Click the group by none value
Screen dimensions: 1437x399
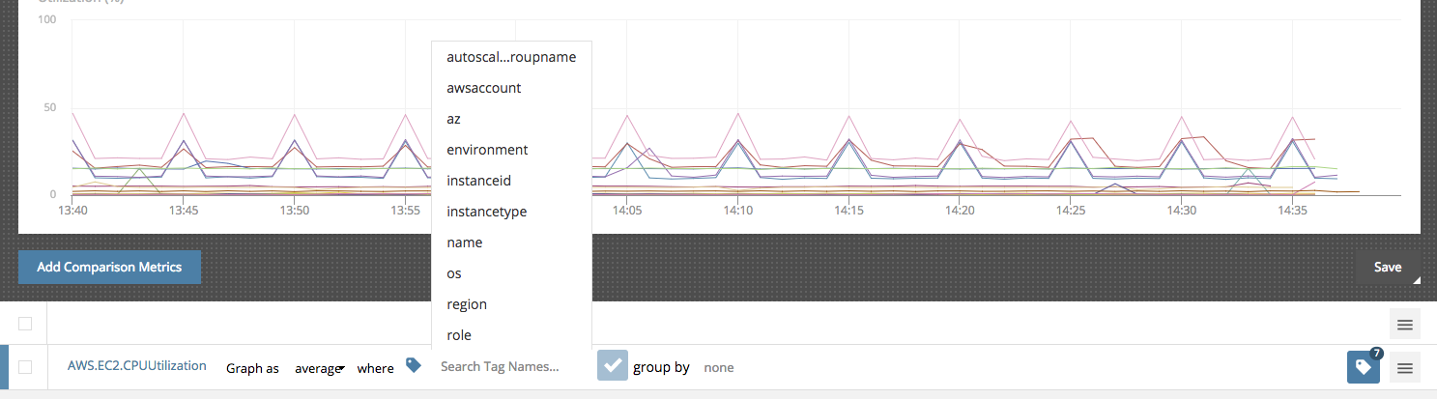click(720, 368)
